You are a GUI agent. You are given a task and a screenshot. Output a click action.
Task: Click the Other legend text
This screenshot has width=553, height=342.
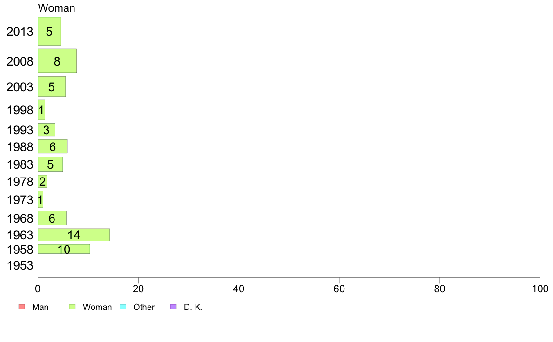pos(144,307)
